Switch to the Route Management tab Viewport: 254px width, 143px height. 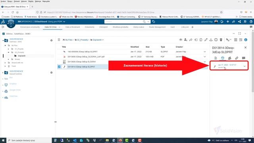pyautogui.click(x=157, y=27)
